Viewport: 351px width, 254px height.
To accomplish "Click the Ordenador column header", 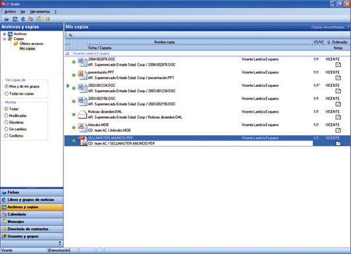I will [337, 42].
